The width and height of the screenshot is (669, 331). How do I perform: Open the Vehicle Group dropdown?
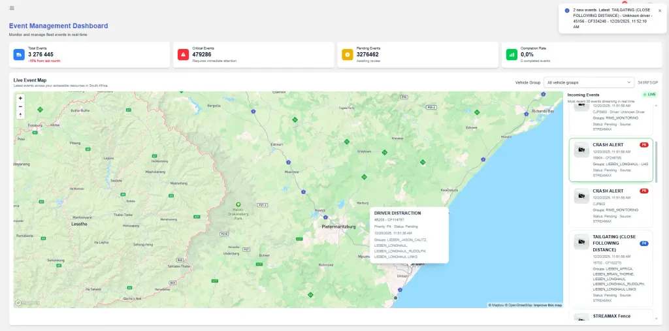point(589,82)
